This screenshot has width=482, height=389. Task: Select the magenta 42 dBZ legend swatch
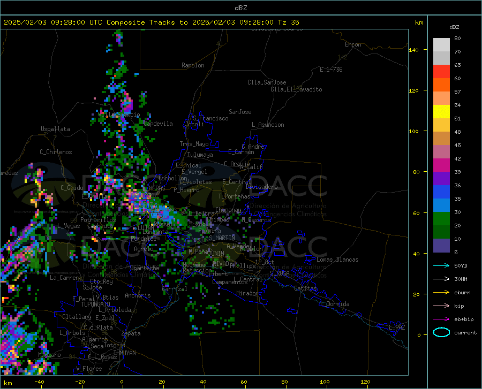441,165
